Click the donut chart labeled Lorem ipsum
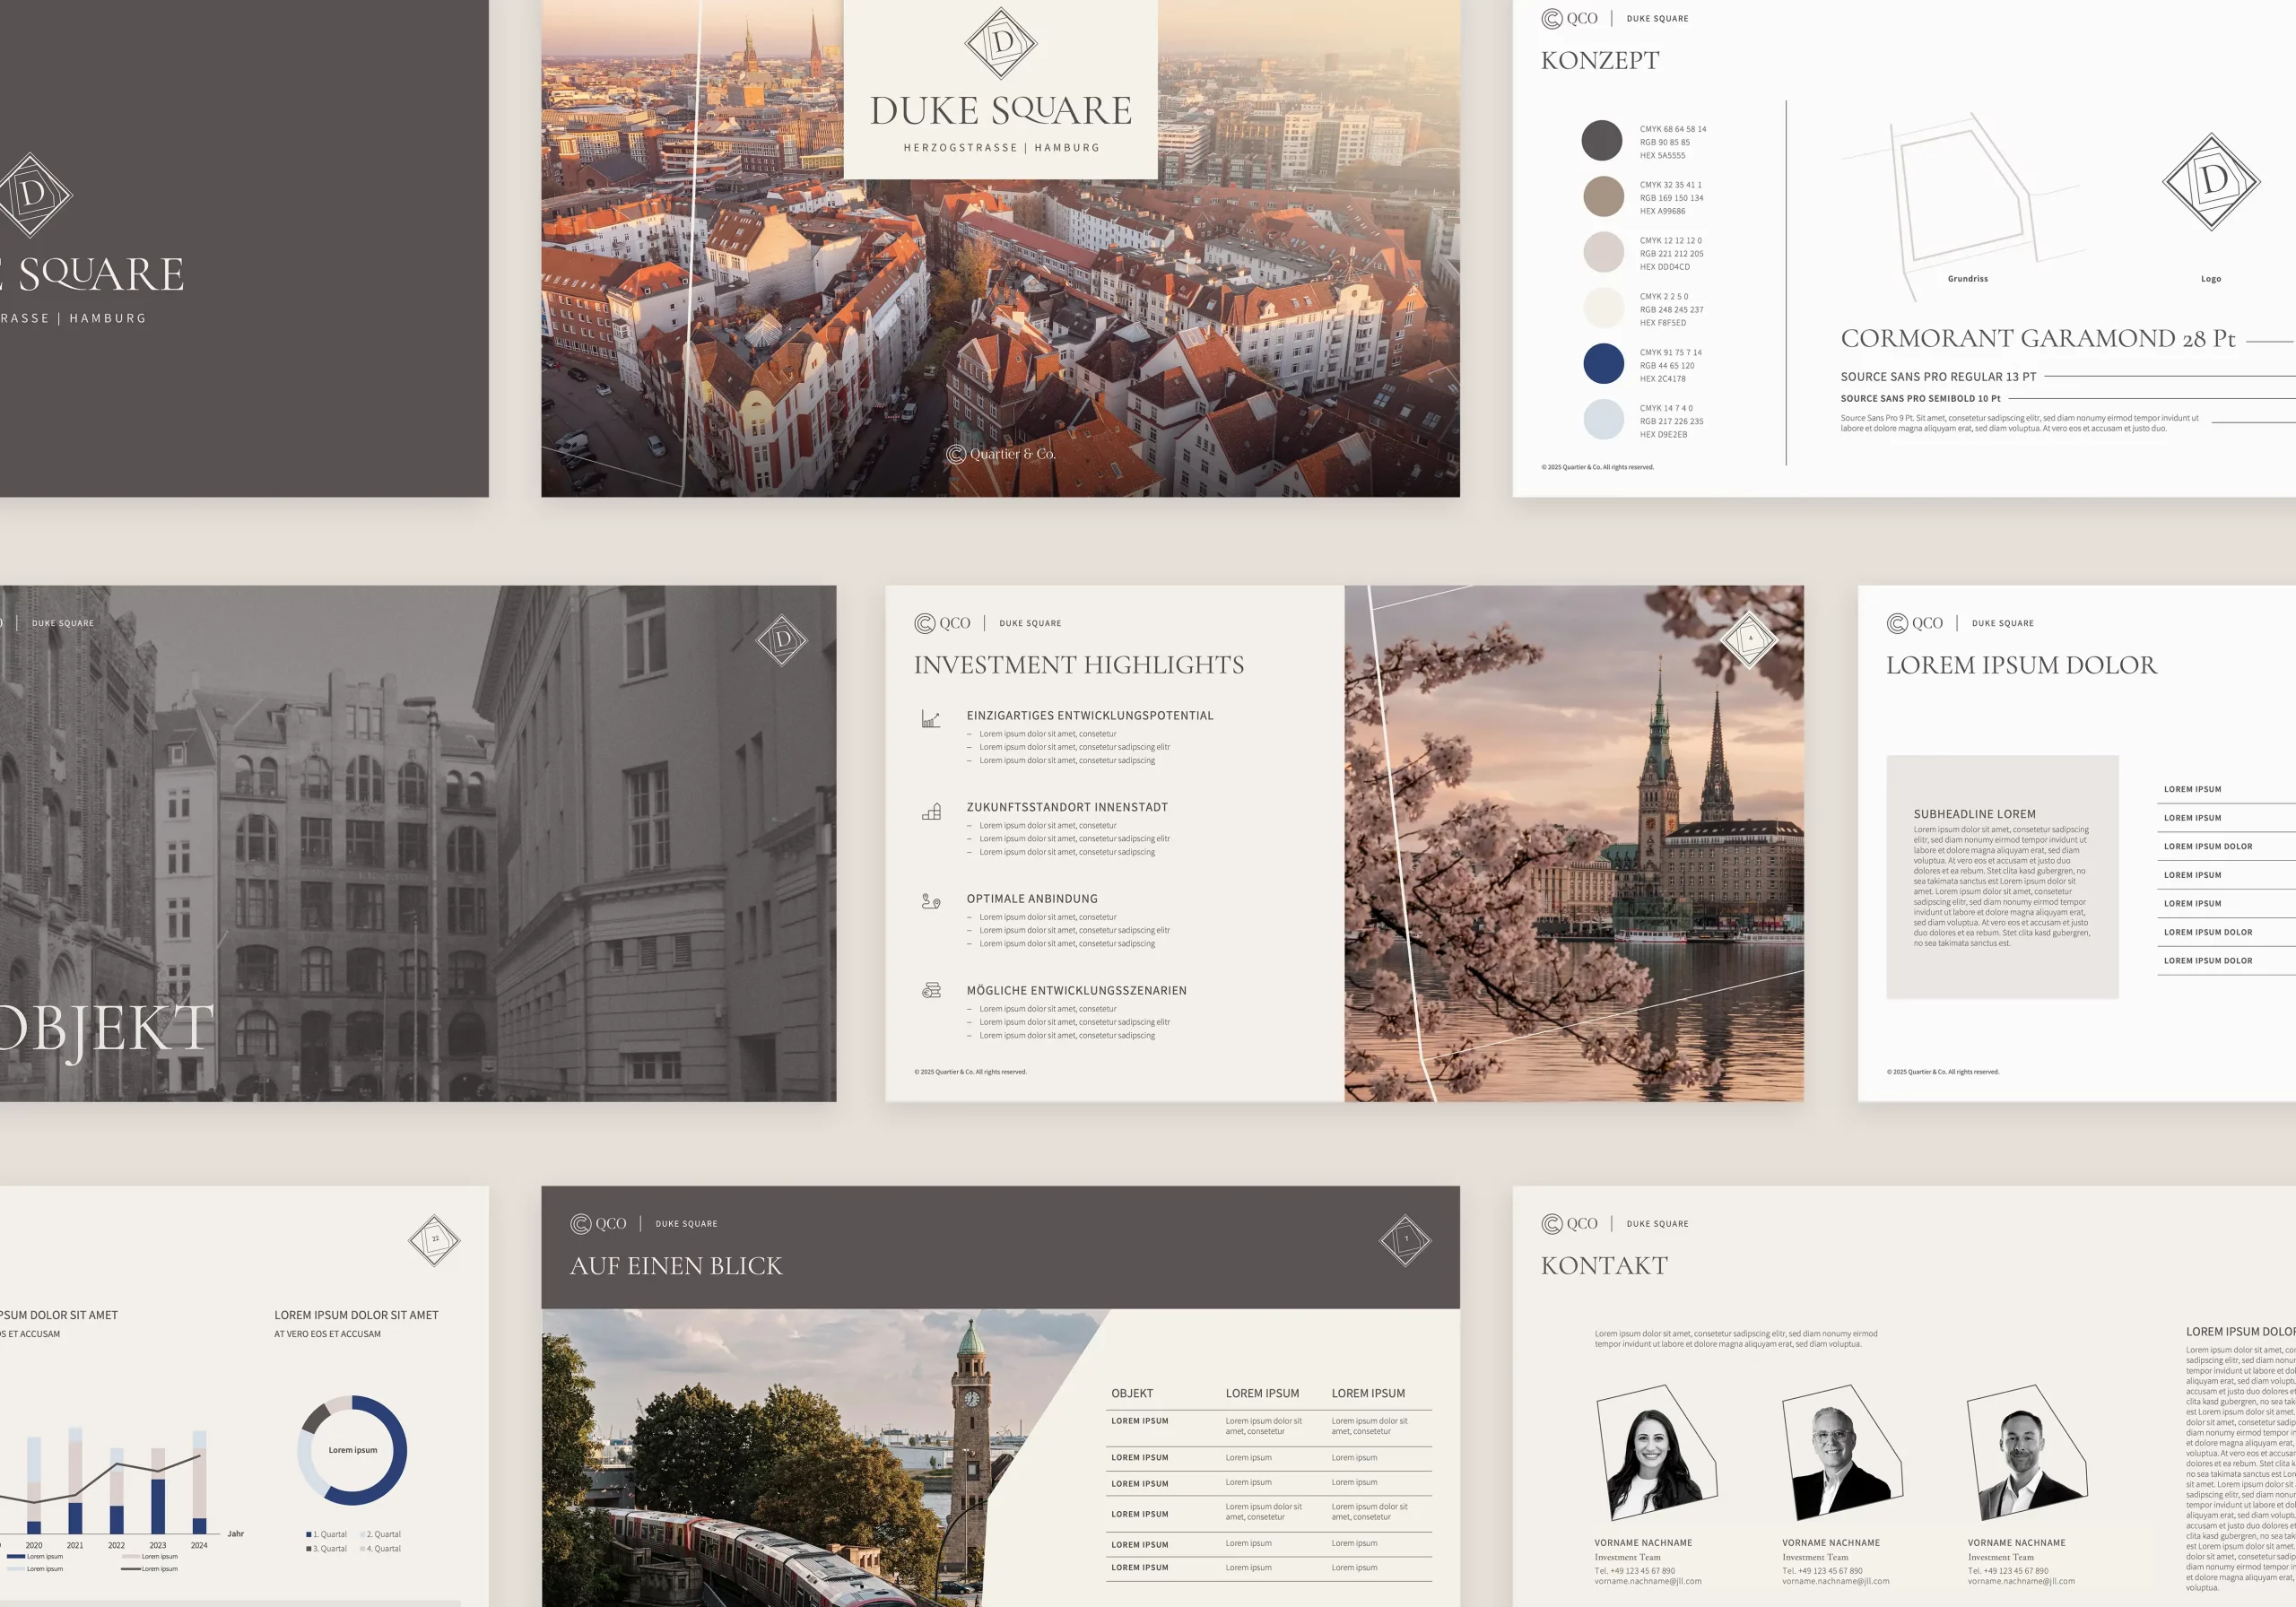This screenshot has height=1607, width=2296. tap(352, 1450)
